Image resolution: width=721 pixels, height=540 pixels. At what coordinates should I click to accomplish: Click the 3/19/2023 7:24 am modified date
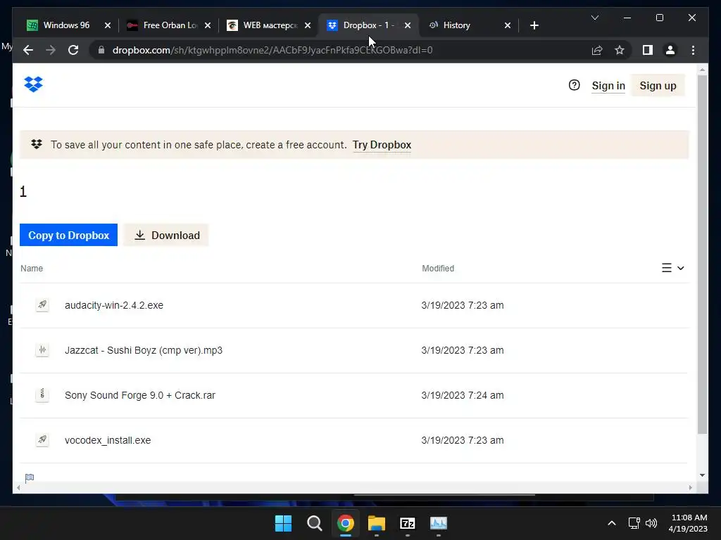(x=462, y=395)
